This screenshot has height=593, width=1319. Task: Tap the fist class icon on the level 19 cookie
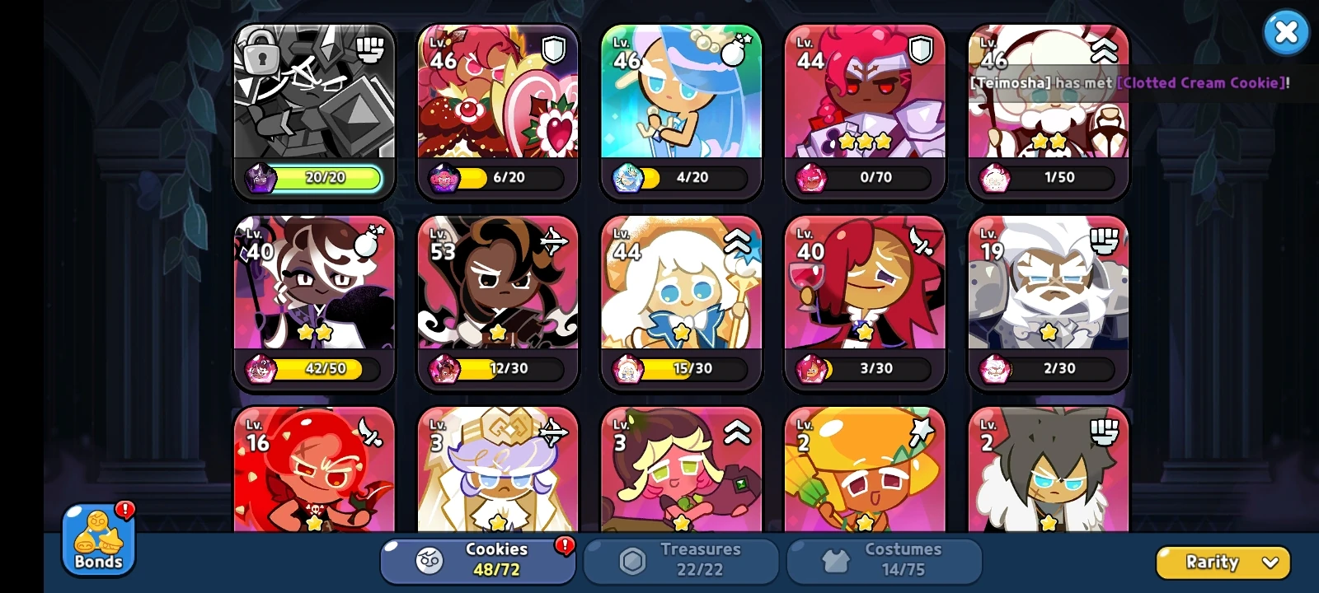(1104, 241)
